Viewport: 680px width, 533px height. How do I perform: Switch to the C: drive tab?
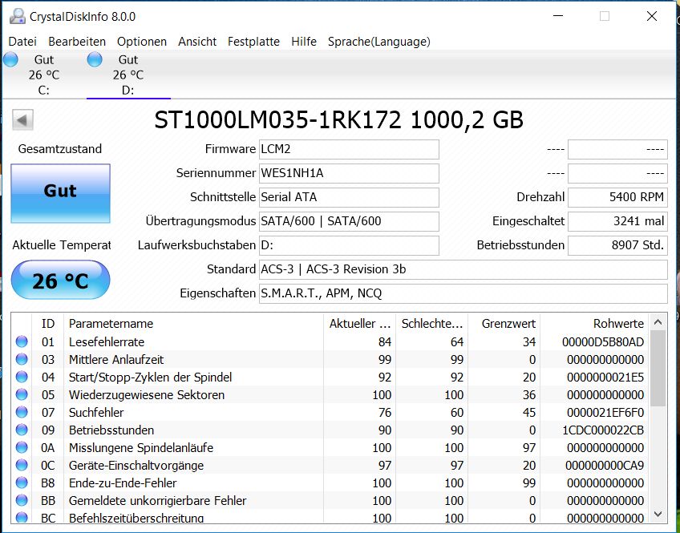[x=42, y=74]
